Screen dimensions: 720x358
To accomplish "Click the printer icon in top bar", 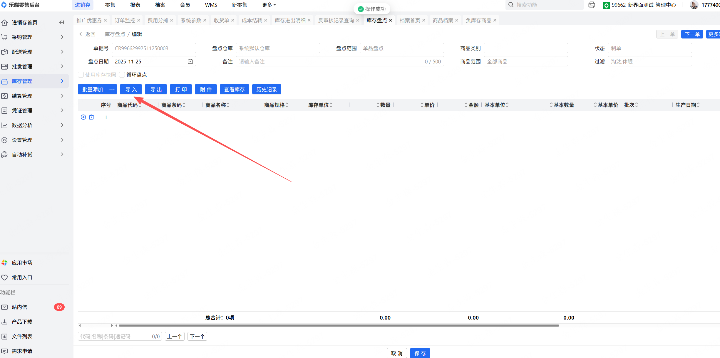I will click(x=592, y=5).
